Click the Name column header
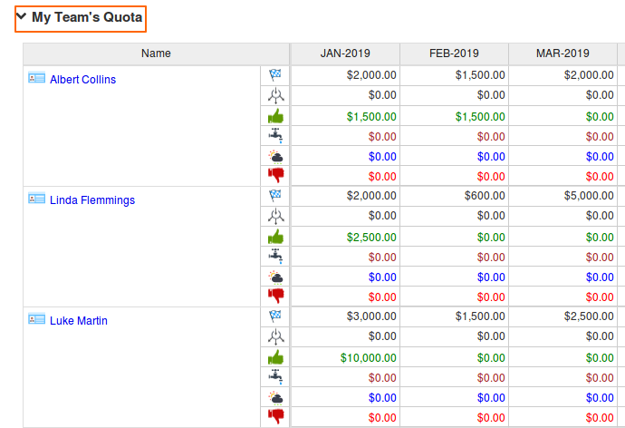This screenshot has width=625, height=428. [x=156, y=53]
